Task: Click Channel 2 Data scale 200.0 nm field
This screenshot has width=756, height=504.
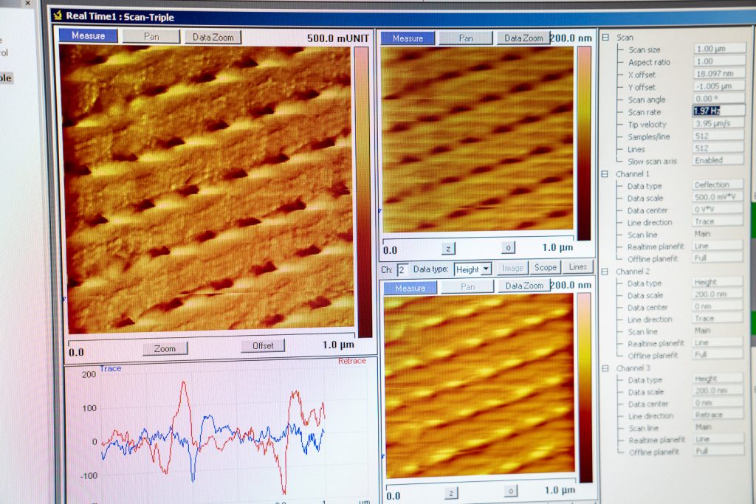Action: [718, 294]
